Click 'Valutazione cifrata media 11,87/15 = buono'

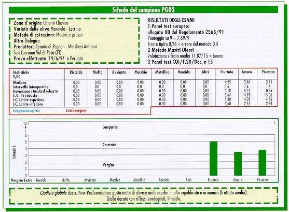(x=185, y=56)
